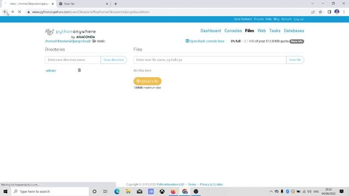Switch to Firefox on the taskbar
Screen dimensions: 349x196
[x=173, y=191]
